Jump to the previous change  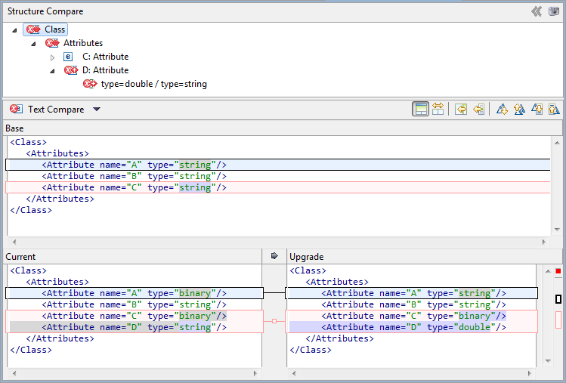pos(554,110)
